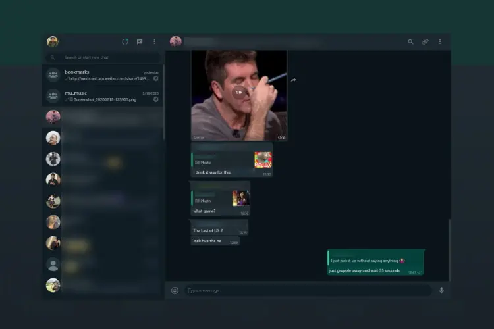The height and width of the screenshot is (329, 494).
Task: Play the GIF in chat
Action: 239,93
